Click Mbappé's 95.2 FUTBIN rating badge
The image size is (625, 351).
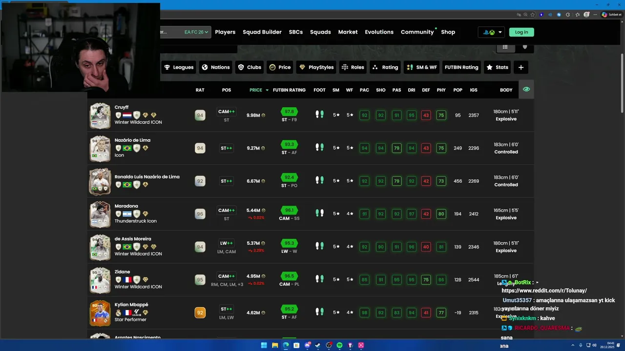click(x=289, y=309)
